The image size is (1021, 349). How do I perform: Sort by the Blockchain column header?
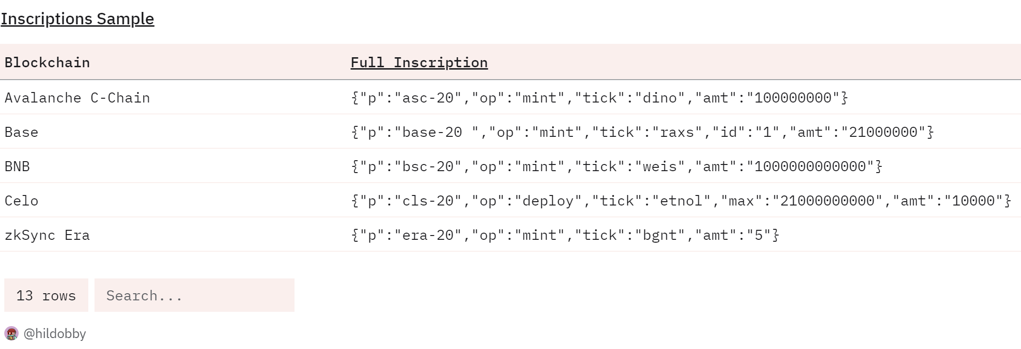tap(47, 62)
